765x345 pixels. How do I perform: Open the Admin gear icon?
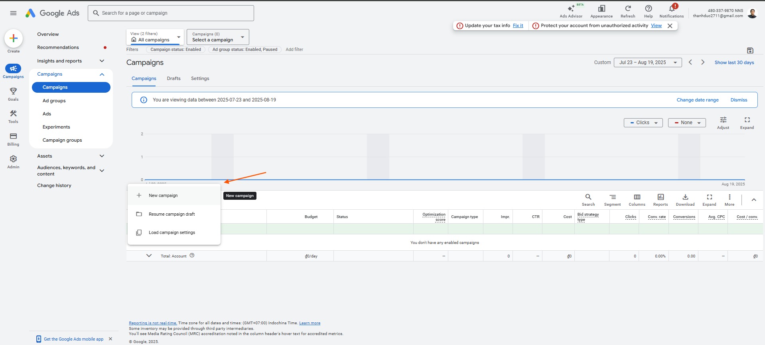(x=13, y=160)
